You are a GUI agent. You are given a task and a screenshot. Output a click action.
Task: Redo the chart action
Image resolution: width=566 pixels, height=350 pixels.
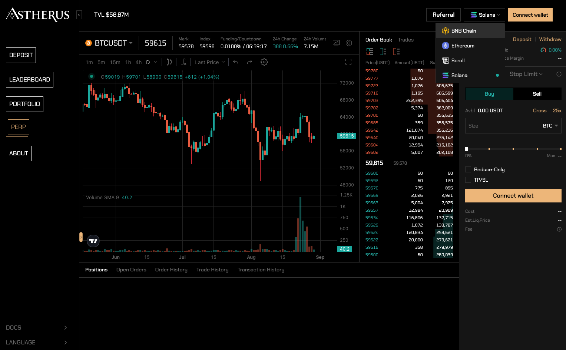[249, 62]
